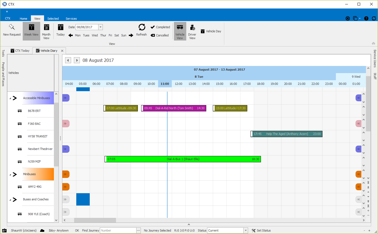This screenshot has width=378, height=234.
Task: Open the Help The Aged (Anthony Acorn) booking
Action: tap(286, 134)
